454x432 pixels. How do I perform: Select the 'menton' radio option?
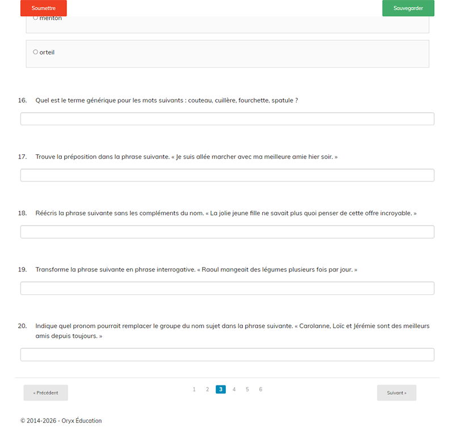[36, 18]
